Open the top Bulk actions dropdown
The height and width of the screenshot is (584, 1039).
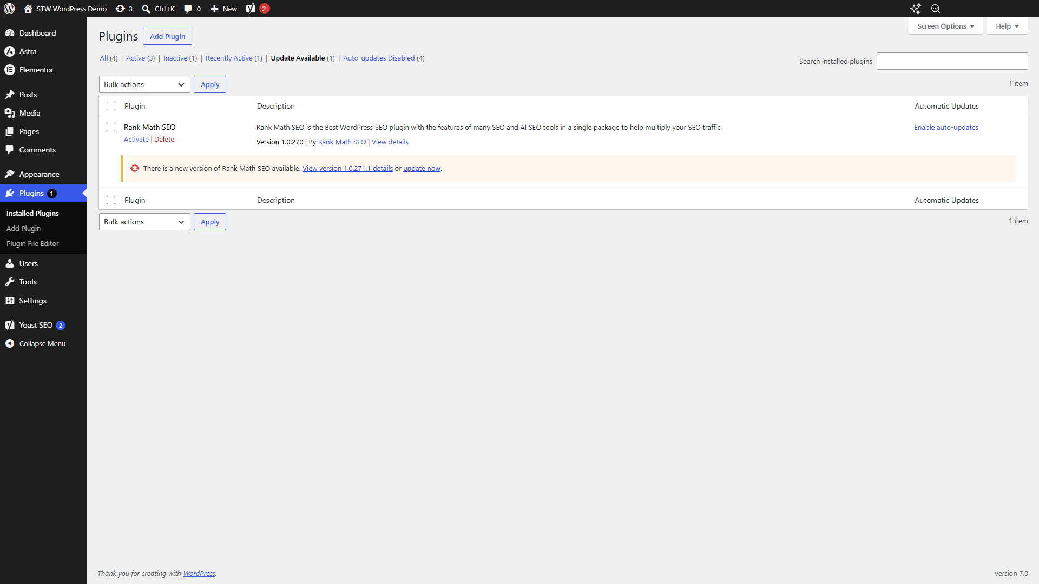pos(144,84)
